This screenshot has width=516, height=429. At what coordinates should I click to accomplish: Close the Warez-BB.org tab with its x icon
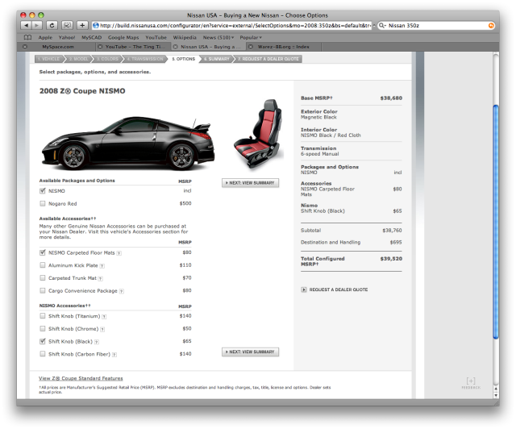251,47
